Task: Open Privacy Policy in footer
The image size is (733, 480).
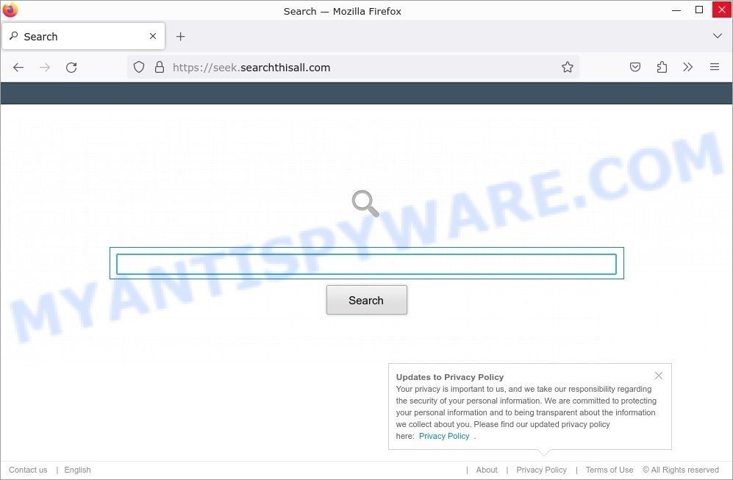Action: pyautogui.click(x=541, y=470)
